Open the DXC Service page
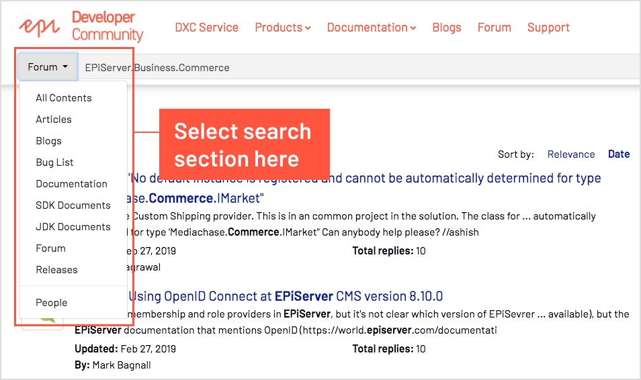The image size is (641, 380). pyautogui.click(x=206, y=28)
